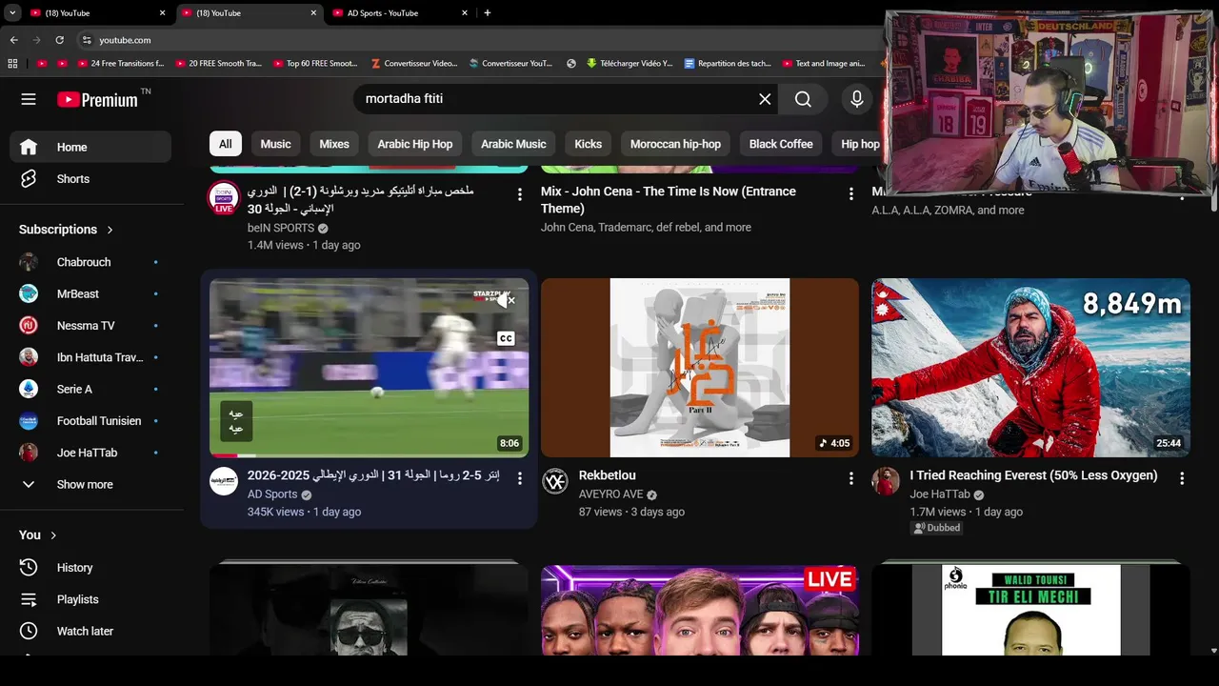Click the YouTube Premium logo

pyautogui.click(x=97, y=99)
